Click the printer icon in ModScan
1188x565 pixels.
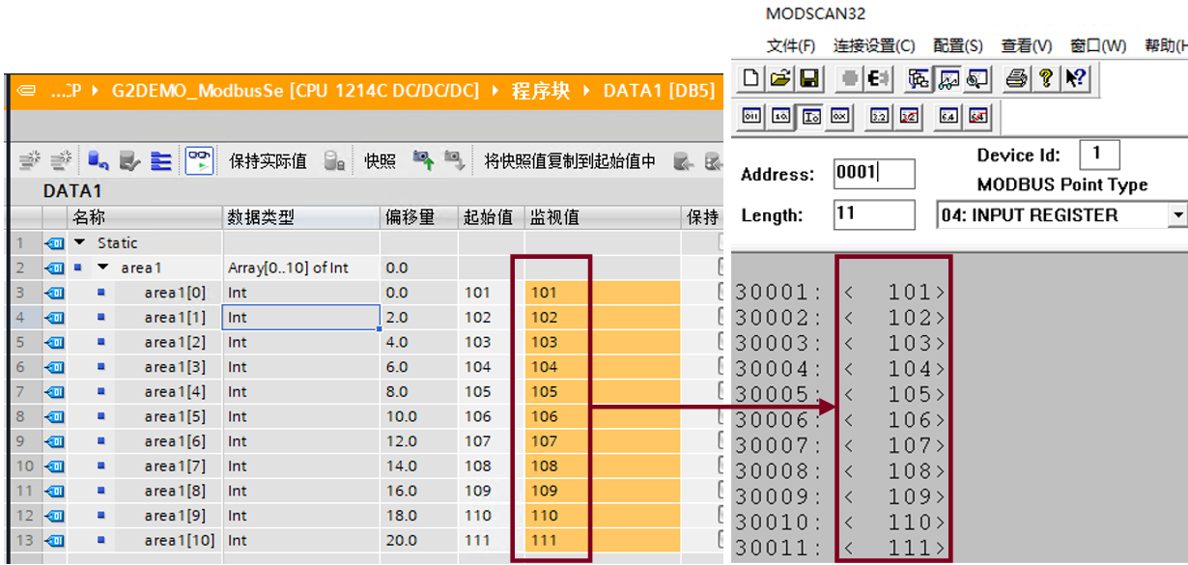[x=1016, y=78]
